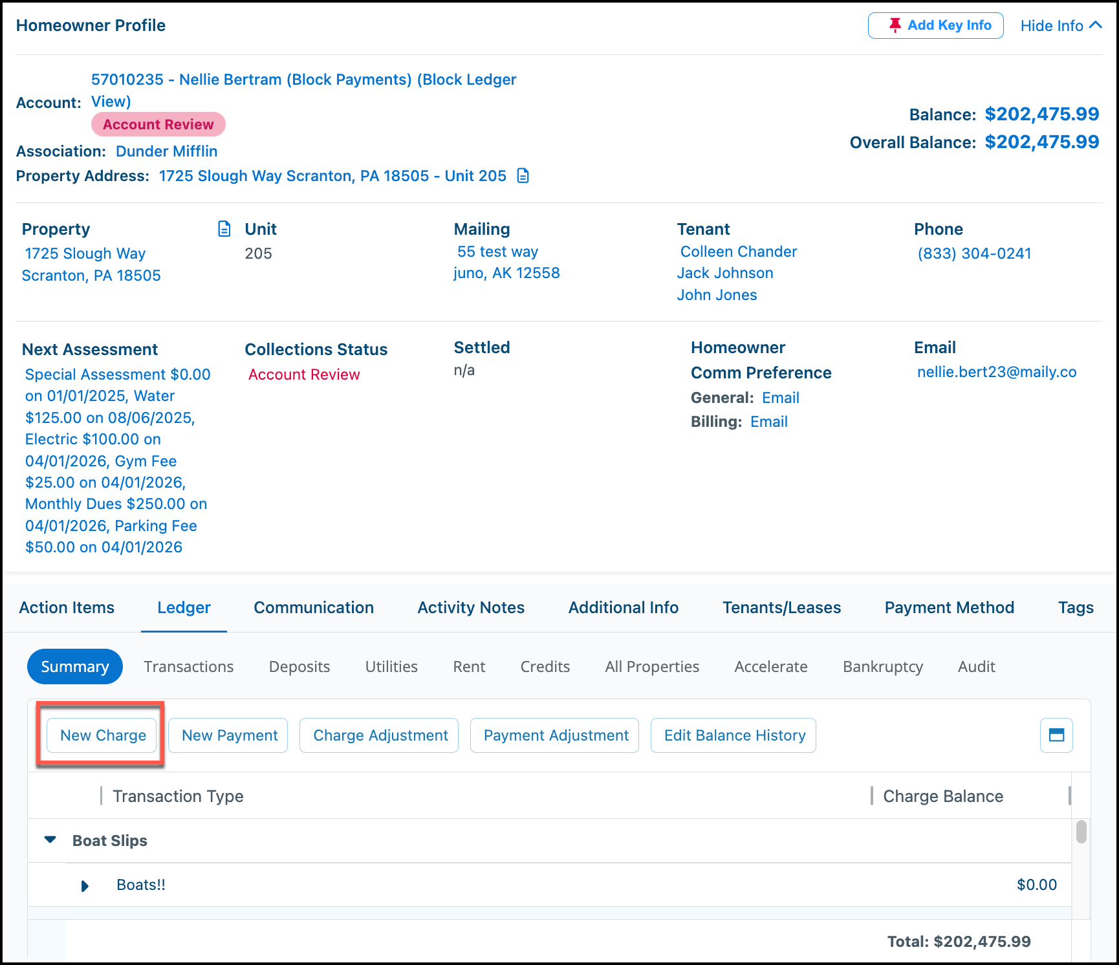Image resolution: width=1119 pixels, height=965 pixels.
Task: Click the Billing comm preference Email link
Action: pos(769,422)
